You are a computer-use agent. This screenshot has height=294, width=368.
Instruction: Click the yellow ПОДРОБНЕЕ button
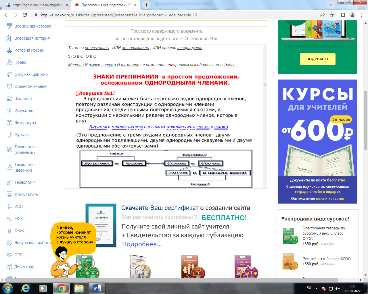318,59
